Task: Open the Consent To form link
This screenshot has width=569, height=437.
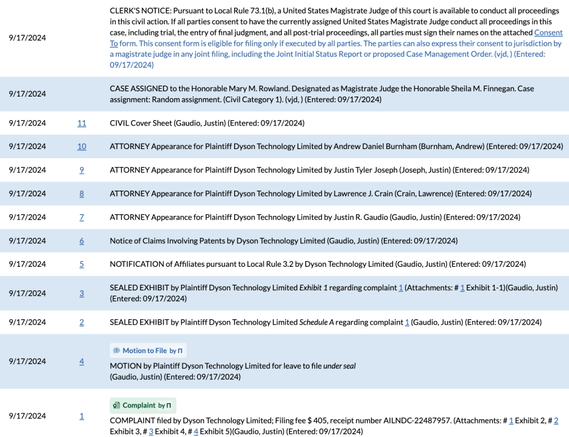Action: 548,33
